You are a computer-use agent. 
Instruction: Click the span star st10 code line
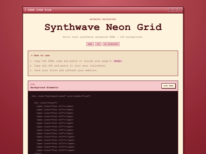[x=55, y=137]
